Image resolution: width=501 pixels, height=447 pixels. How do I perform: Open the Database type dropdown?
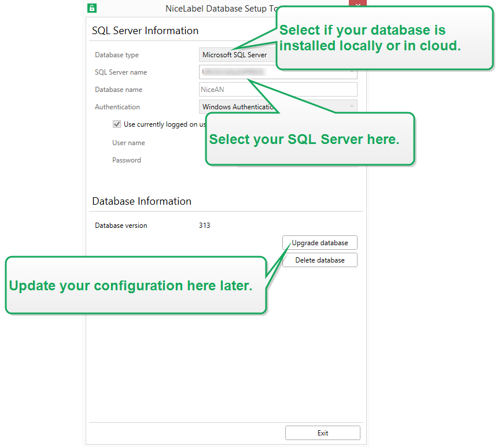[x=236, y=55]
